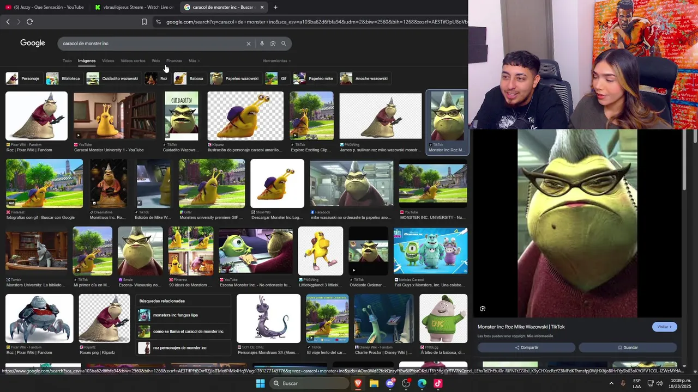
Task: Click the magnifier search submit icon
Action: 284,44
